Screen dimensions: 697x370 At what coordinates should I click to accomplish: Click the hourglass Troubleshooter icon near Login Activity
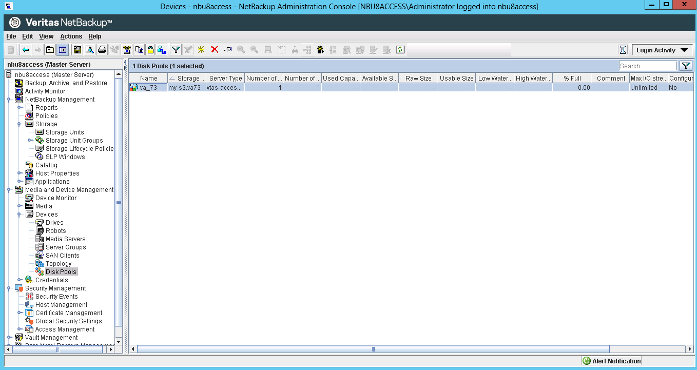coord(623,49)
